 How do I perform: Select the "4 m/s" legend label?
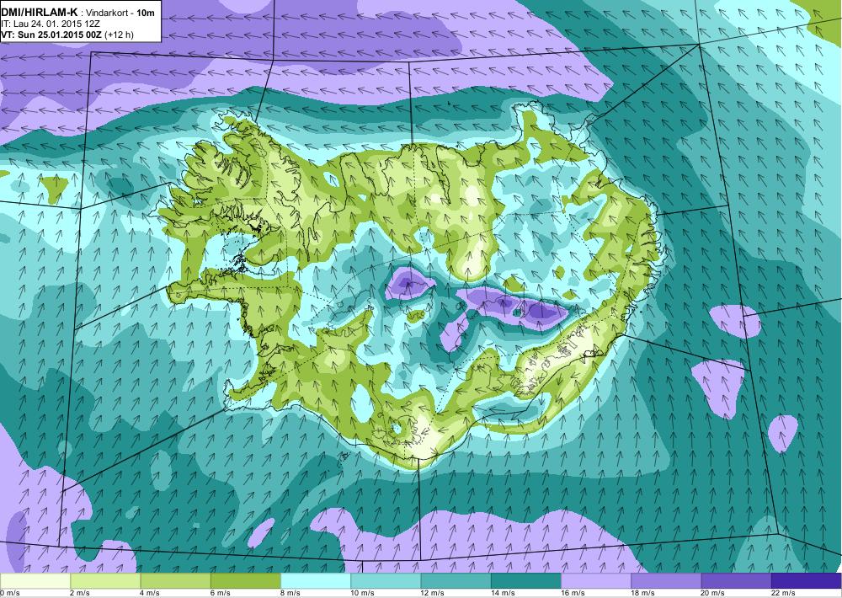click(151, 593)
